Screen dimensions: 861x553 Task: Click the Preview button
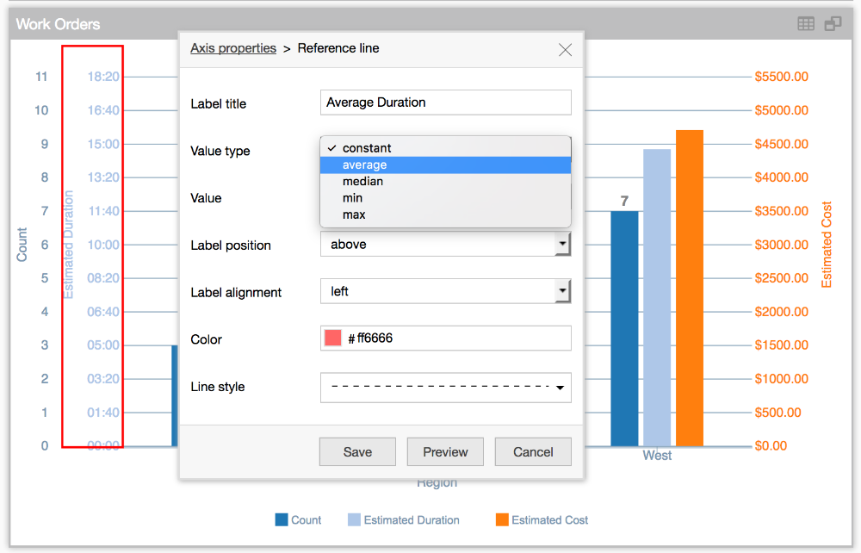[x=445, y=452]
